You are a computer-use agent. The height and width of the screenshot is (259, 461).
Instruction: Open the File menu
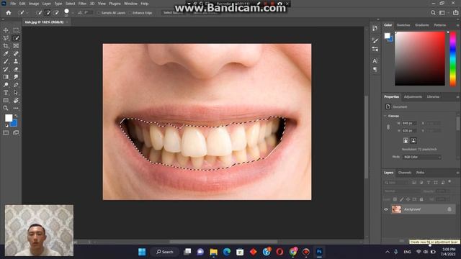point(13,4)
